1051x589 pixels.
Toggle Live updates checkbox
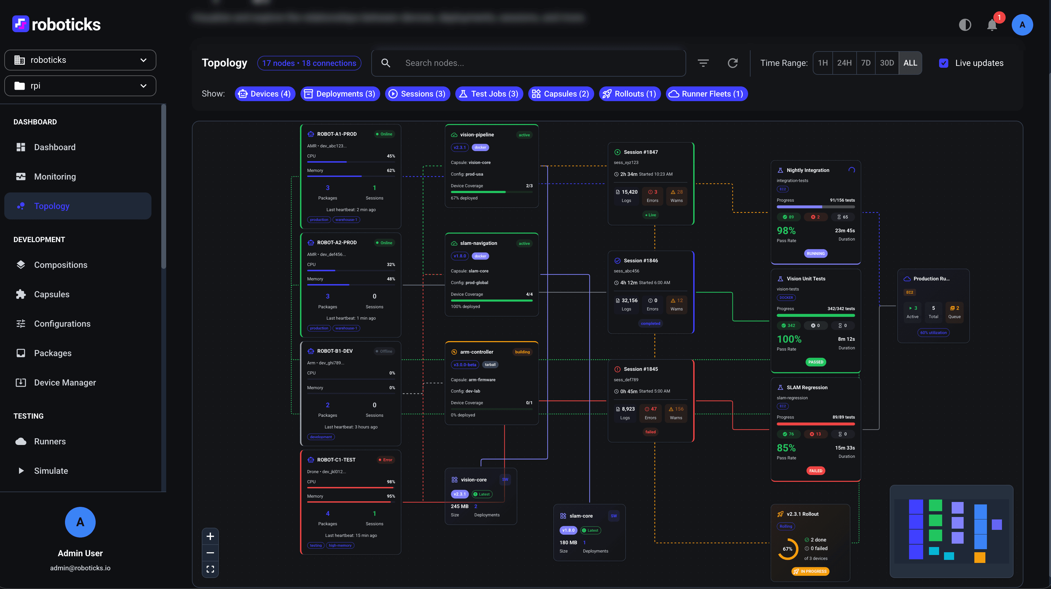pyautogui.click(x=944, y=63)
